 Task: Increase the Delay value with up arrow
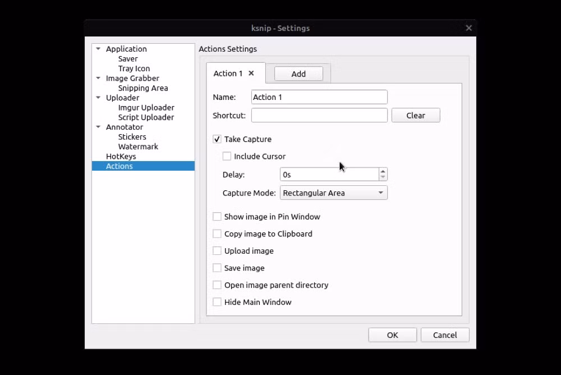pos(383,171)
